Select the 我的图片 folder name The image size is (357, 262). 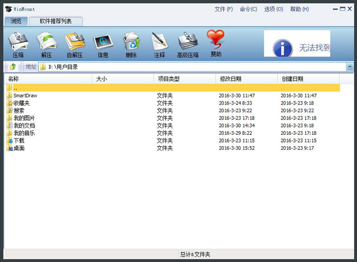[x=24, y=118]
